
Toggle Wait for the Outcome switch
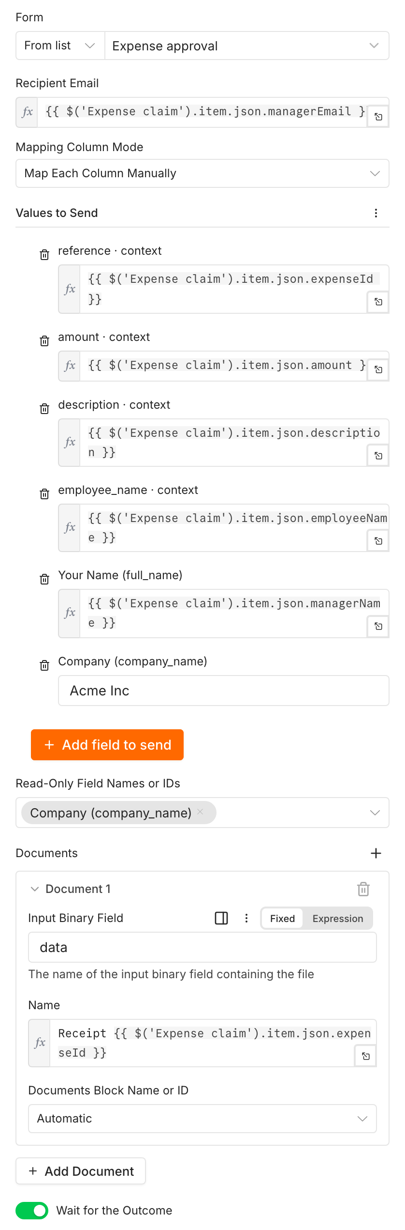(x=32, y=1211)
